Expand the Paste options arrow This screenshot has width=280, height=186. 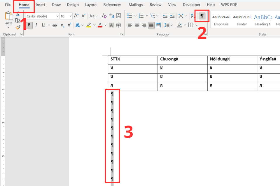8,27
